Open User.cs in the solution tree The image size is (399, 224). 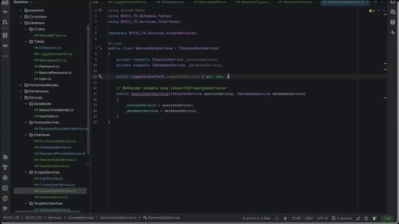tap(45, 79)
